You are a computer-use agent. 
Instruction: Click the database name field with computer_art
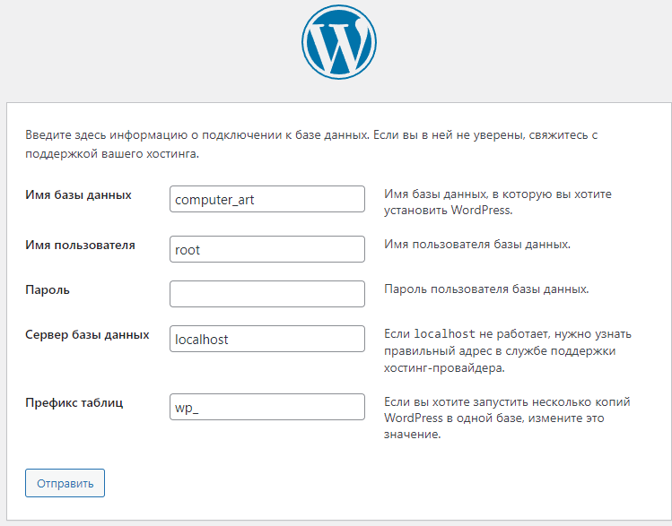coord(267,199)
